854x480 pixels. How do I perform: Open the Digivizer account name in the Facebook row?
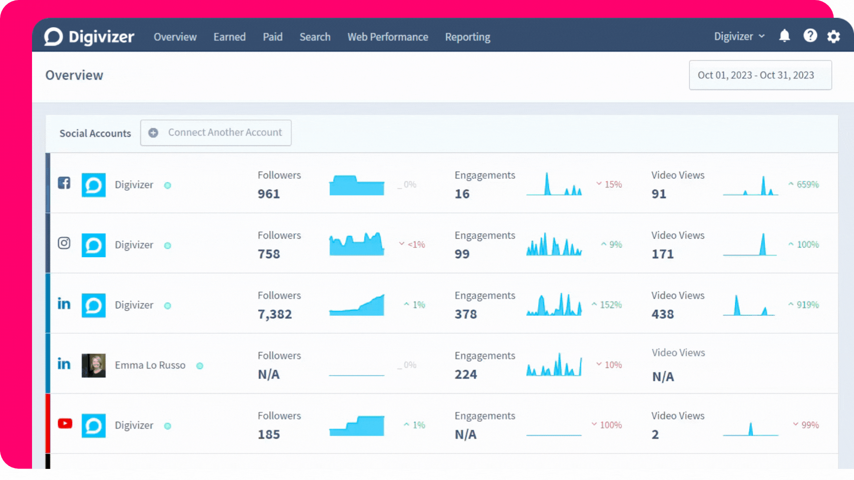click(x=134, y=185)
